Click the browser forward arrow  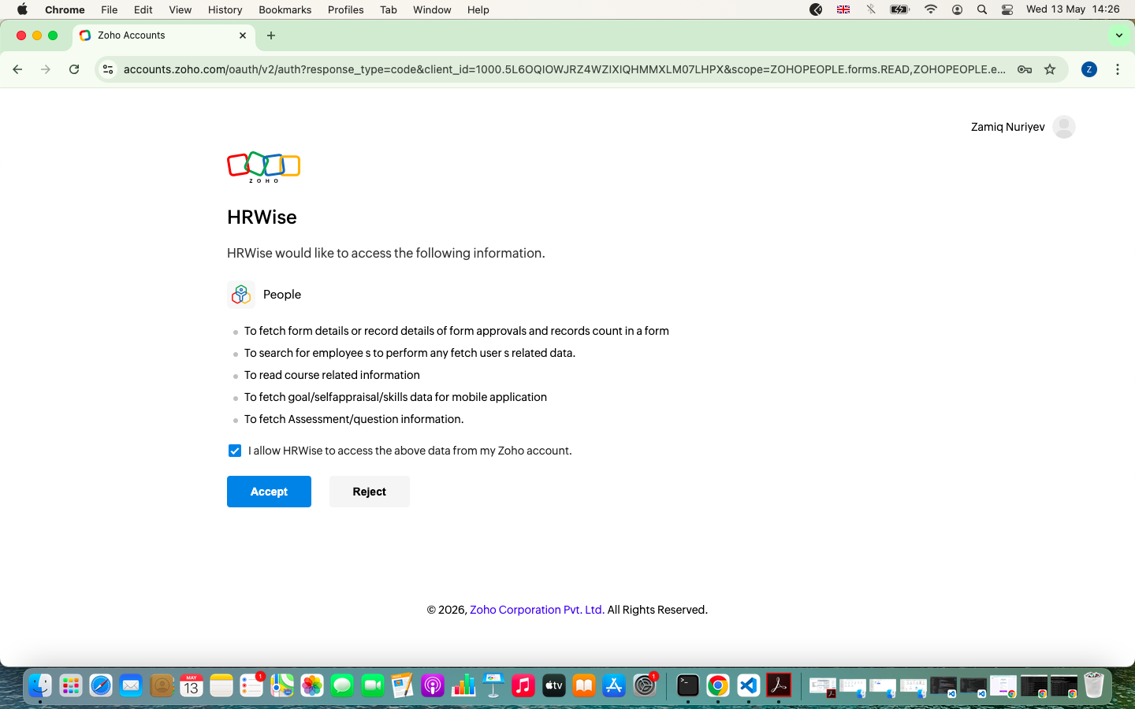46,69
